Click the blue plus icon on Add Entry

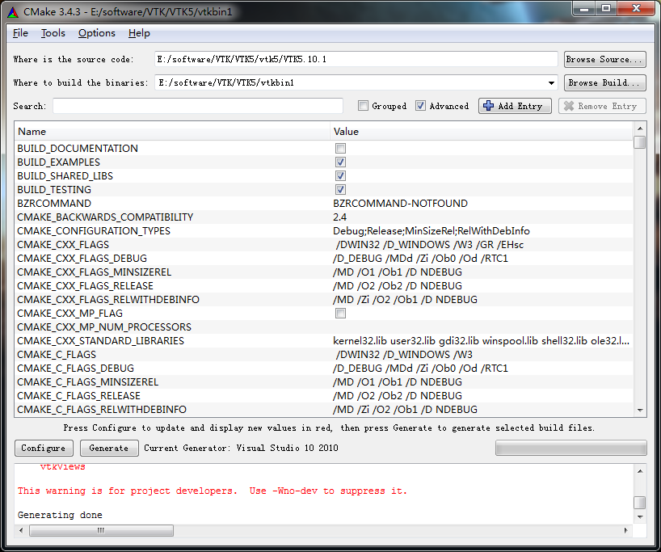coord(488,106)
